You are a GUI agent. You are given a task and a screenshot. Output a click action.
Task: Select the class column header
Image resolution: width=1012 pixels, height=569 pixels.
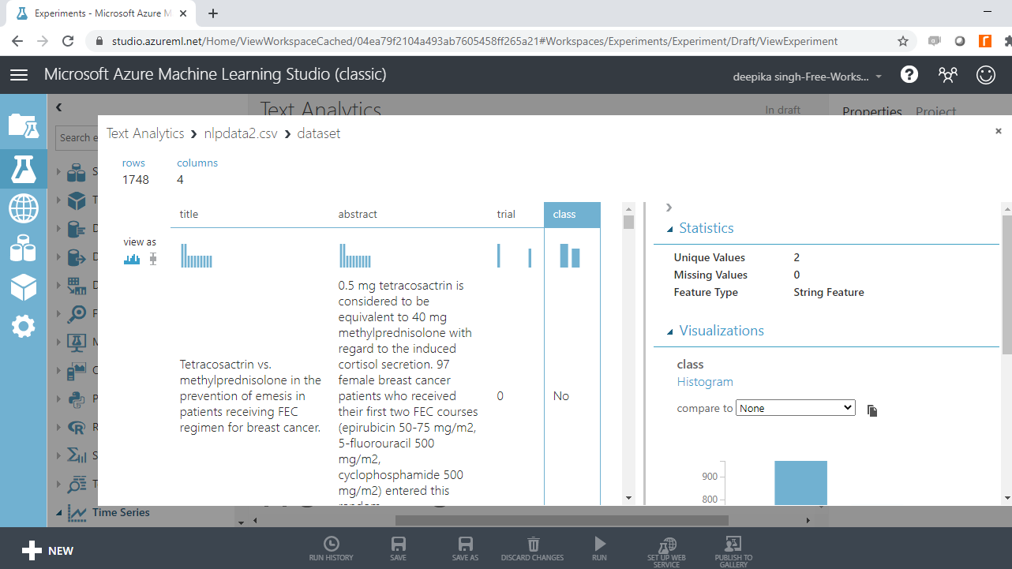point(572,215)
